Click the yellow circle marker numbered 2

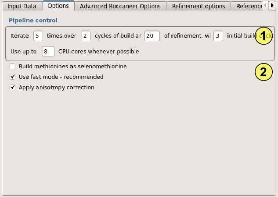coord(264,72)
